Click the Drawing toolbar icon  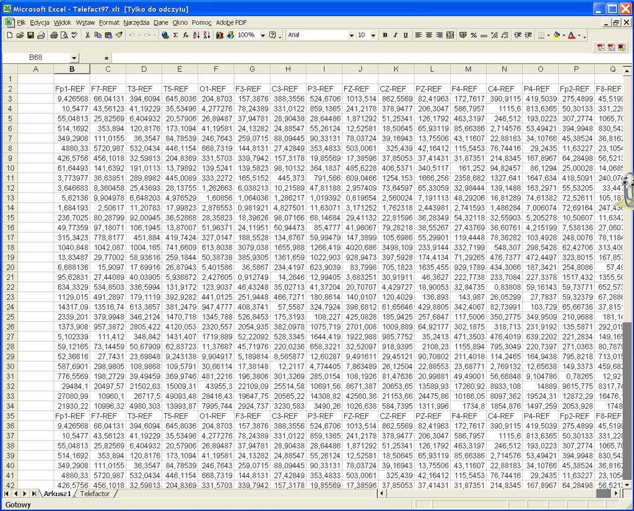(230, 35)
